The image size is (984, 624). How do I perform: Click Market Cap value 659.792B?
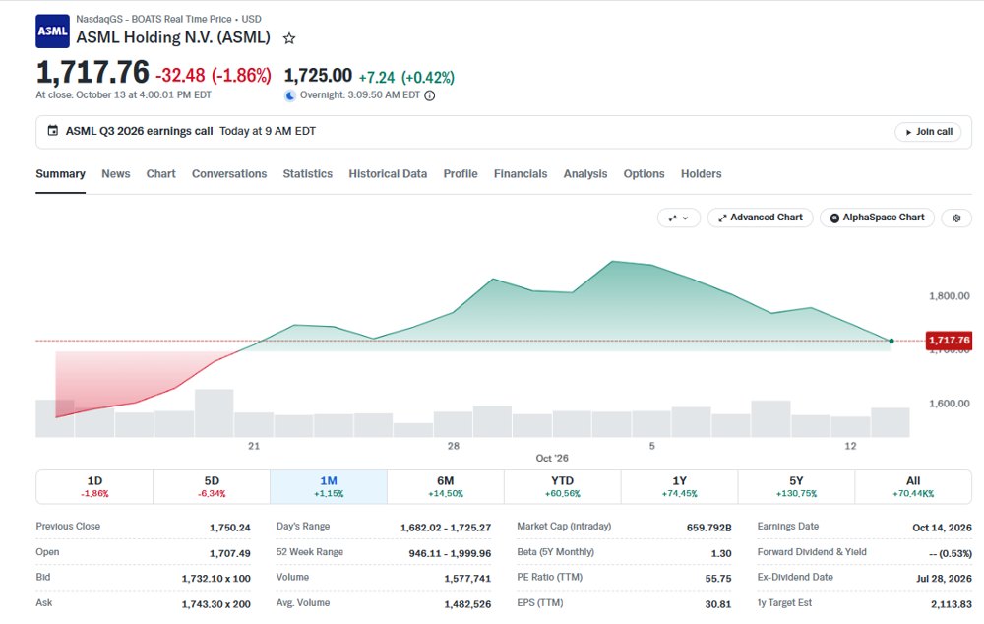pos(709,528)
